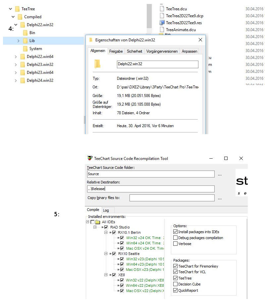Image resolution: width=265 pixels, height=305 pixels.
Task: Collapse the RX10 Seattle tree node
Action: tap(106, 254)
